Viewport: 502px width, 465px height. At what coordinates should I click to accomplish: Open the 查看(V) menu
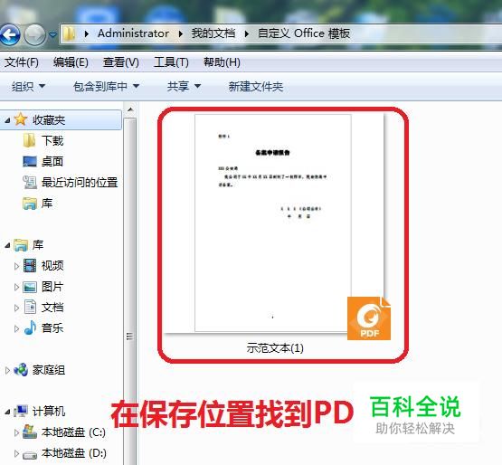[x=121, y=62]
